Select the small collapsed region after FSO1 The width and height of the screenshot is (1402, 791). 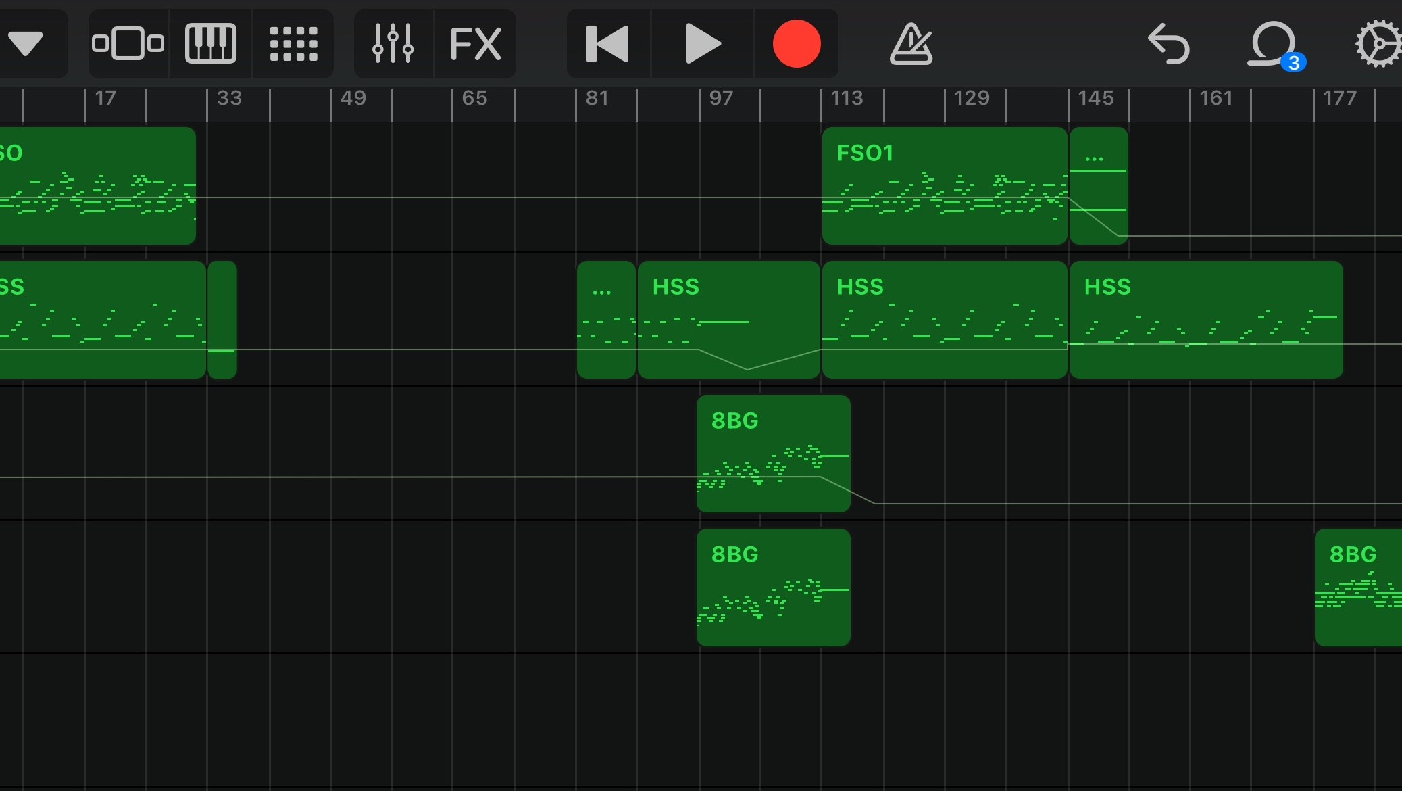[x=1099, y=186]
